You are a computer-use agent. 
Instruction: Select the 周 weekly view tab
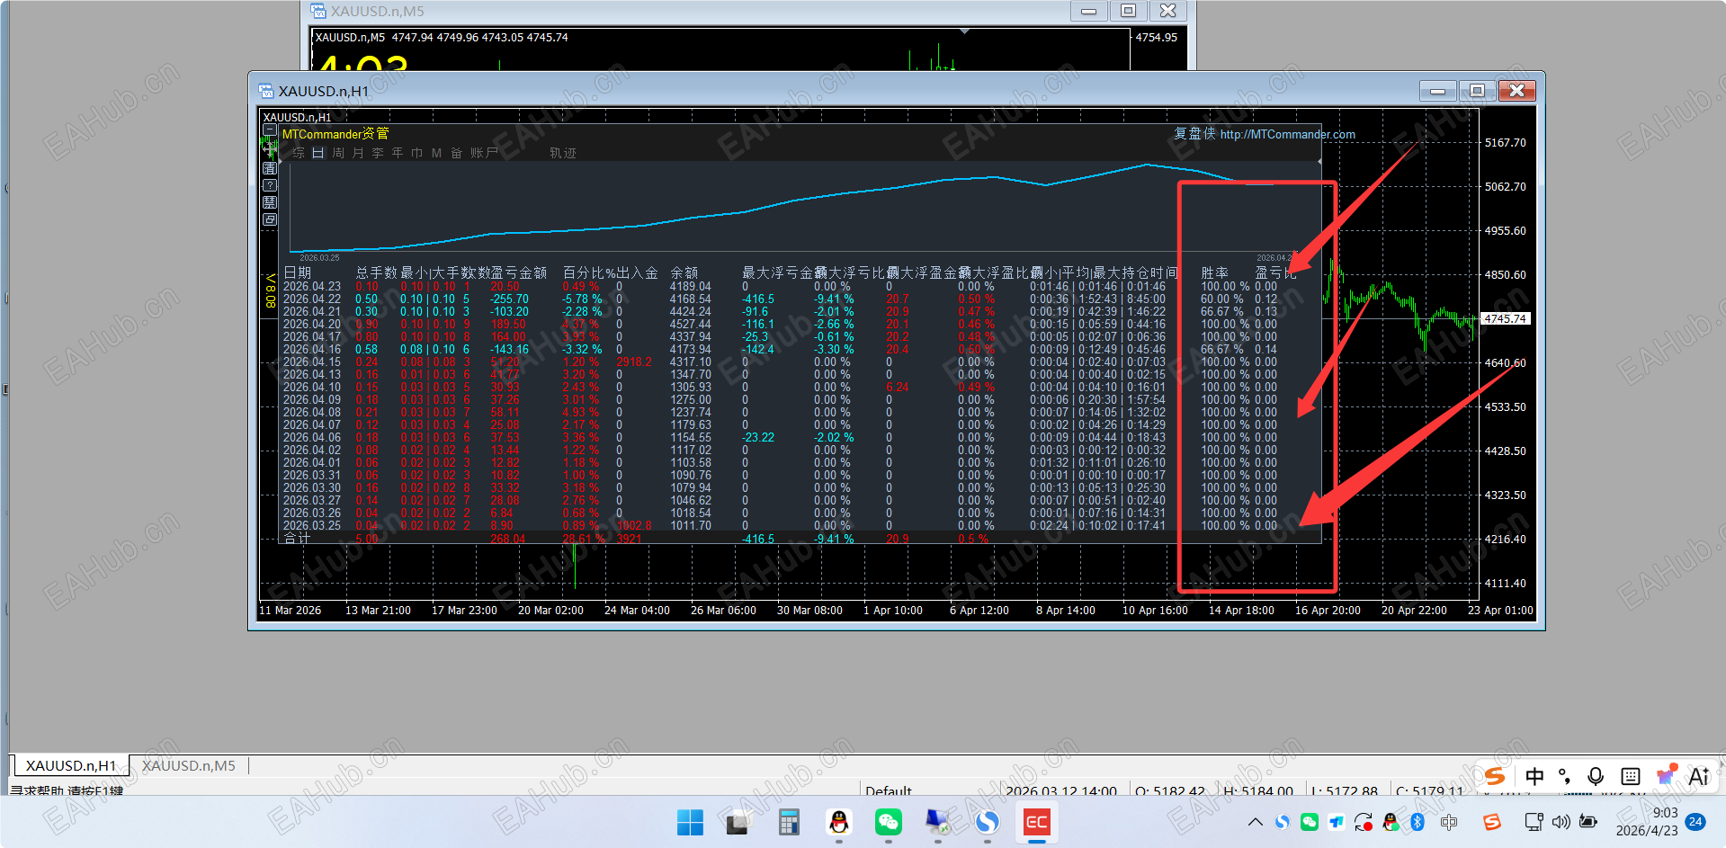tap(338, 153)
